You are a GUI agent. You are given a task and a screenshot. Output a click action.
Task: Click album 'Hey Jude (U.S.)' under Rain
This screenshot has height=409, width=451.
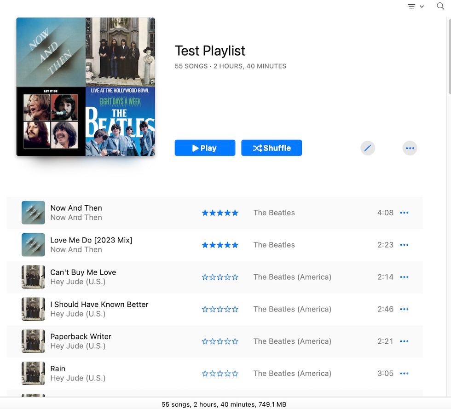[x=78, y=378]
